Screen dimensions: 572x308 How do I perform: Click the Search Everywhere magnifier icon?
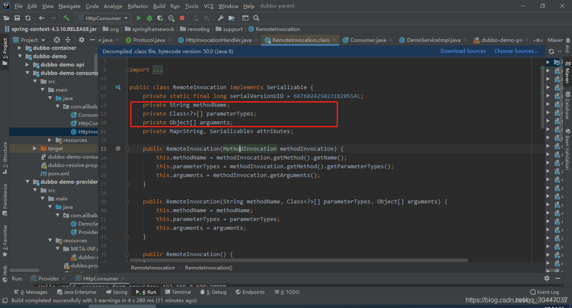point(256,18)
